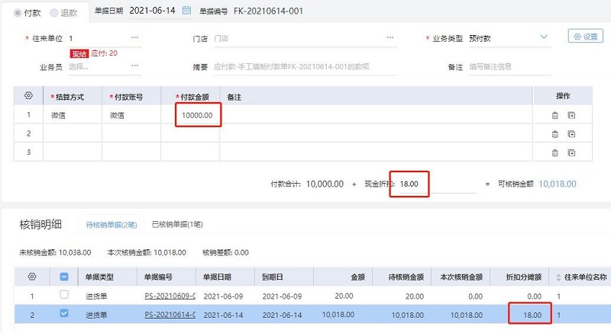Open column settings gear in 核销明细 table
The width and height of the screenshot is (611, 333).
click(31, 277)
